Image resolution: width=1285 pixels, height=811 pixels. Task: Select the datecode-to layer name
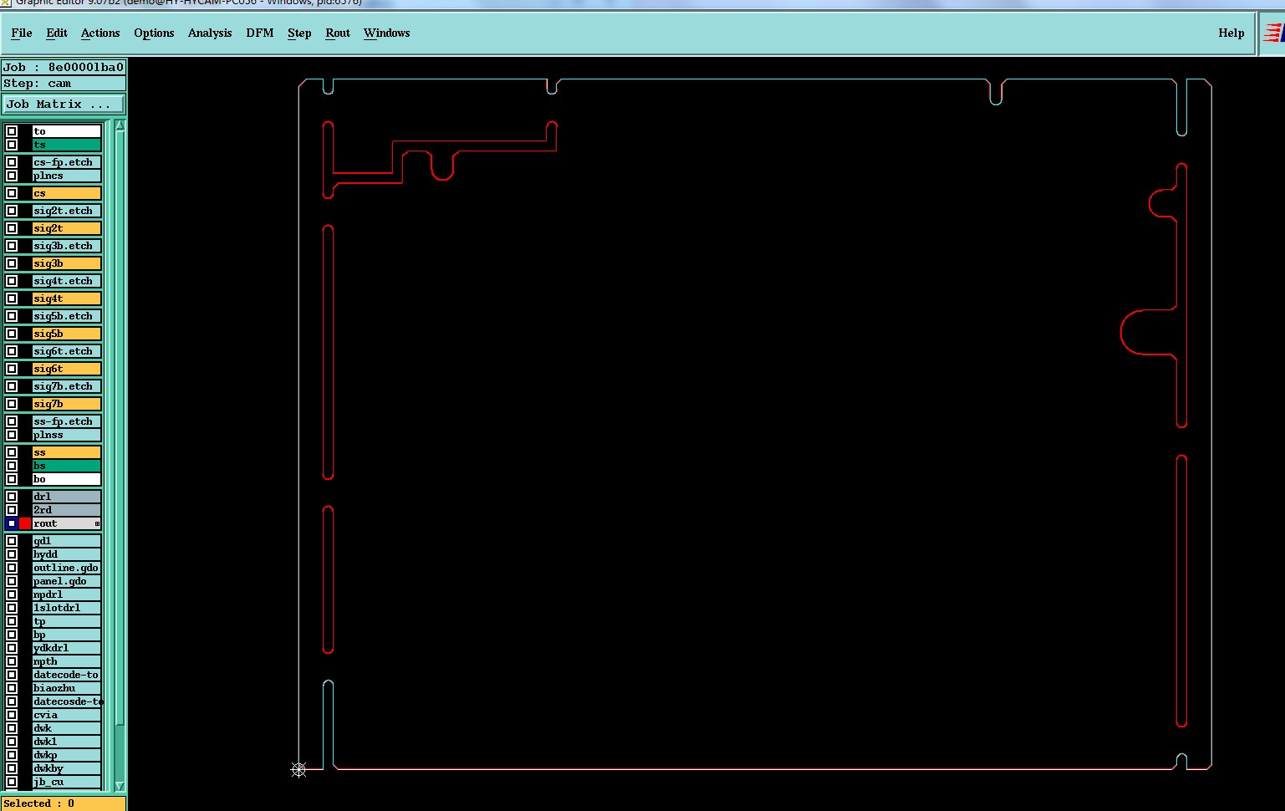tap(67, 675)
